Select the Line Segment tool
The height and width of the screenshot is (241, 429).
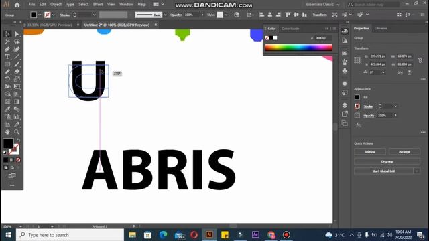(x=17, y=56)
